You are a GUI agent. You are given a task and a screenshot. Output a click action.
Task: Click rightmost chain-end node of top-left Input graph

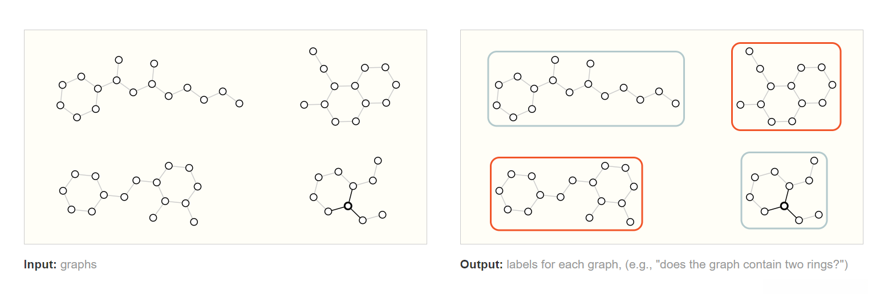240,103
